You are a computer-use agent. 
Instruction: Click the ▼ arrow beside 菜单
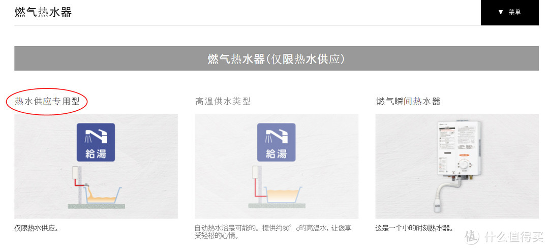500,12
